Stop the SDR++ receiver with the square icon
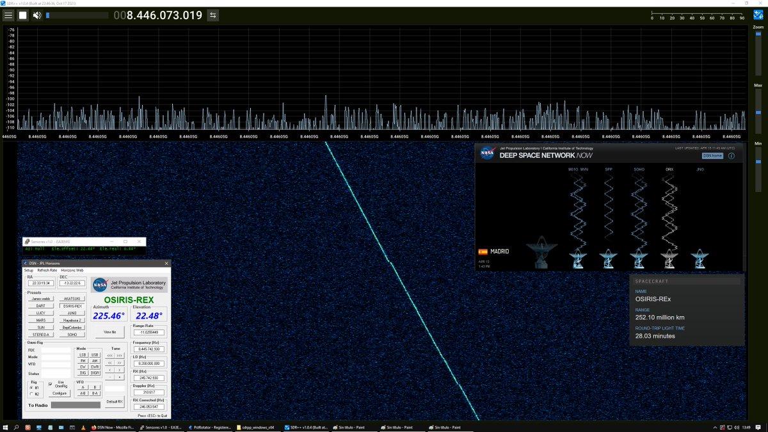The image size is (768, 432). pos(22,15)
